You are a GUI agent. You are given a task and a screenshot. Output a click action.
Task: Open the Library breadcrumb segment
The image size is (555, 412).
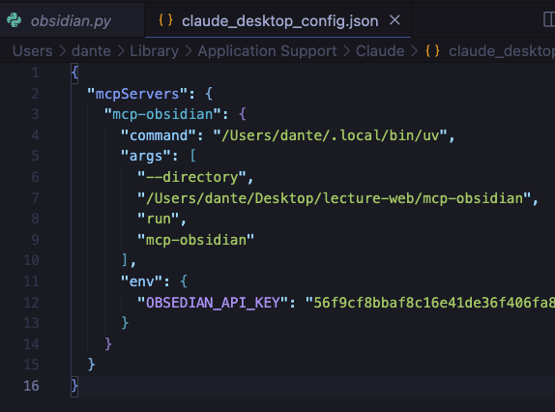pyautogui.click(x=155, y=51)
